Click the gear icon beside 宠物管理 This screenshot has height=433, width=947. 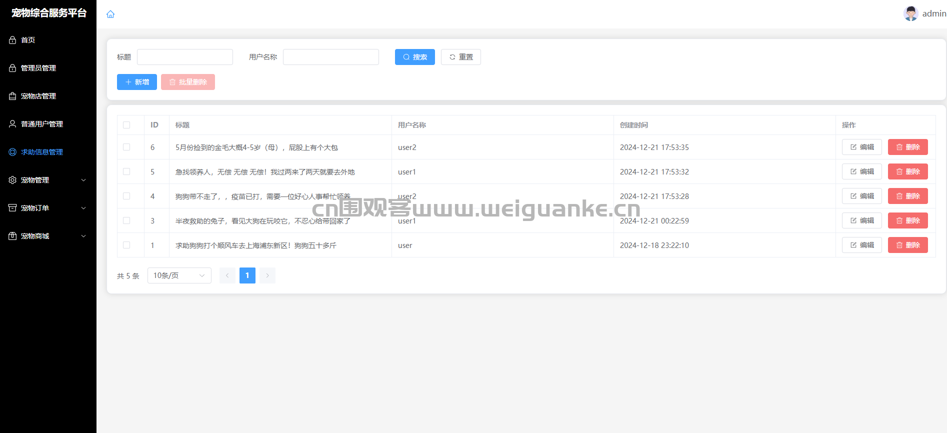[12, 180]
